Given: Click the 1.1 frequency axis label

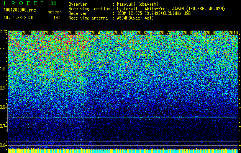Looking at the screenshot, I should point(3,50).
